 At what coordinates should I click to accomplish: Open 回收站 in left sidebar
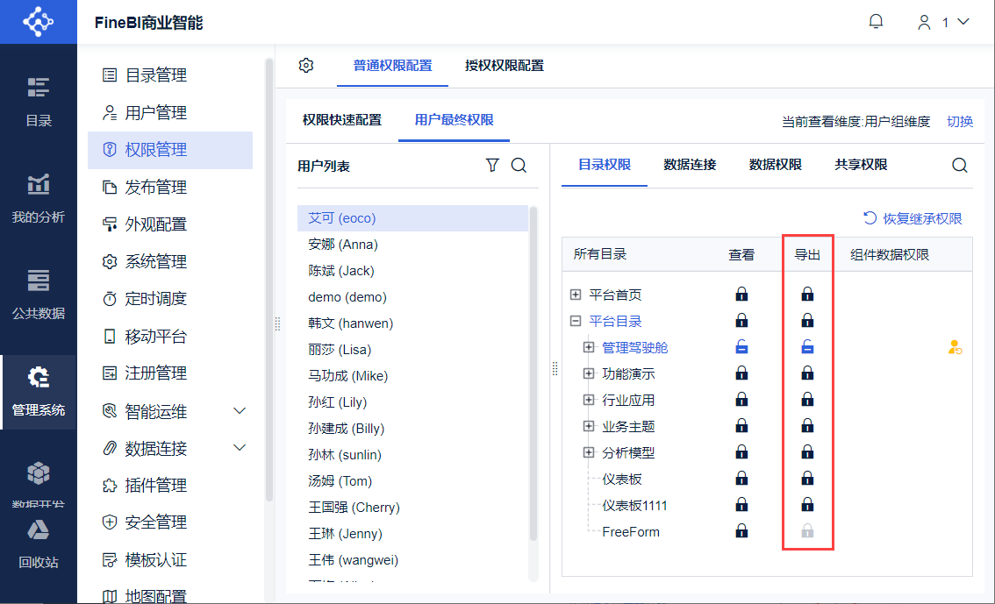[x=38, y=544]
